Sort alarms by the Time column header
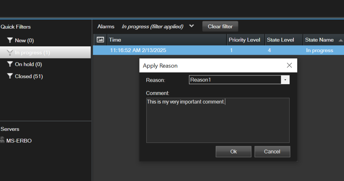Screen dimensions: 344x181 [x=166, y=40]
